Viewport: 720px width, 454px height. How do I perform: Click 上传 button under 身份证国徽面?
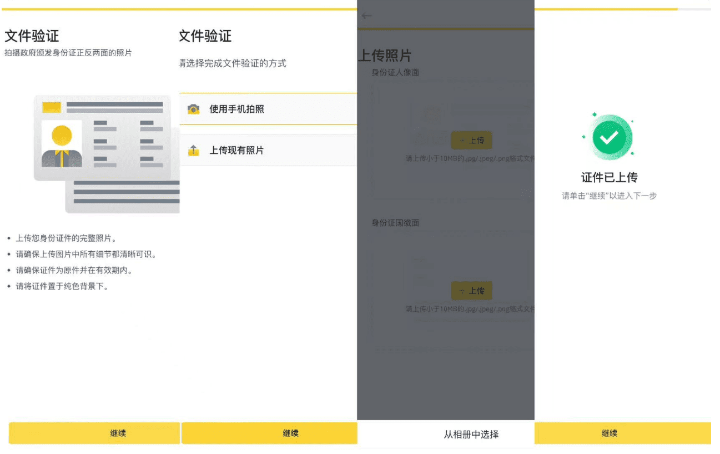coord(471,291)
